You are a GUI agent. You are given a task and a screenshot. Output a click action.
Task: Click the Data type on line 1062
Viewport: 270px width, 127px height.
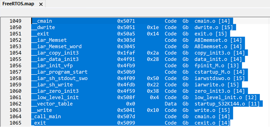171,104
